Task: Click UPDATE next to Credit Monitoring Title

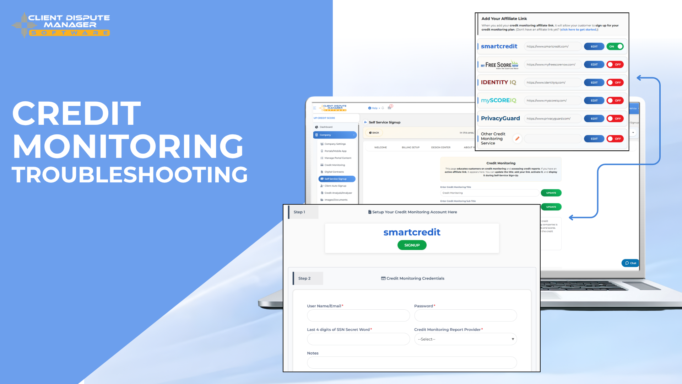Action: [x=551, y=193]
